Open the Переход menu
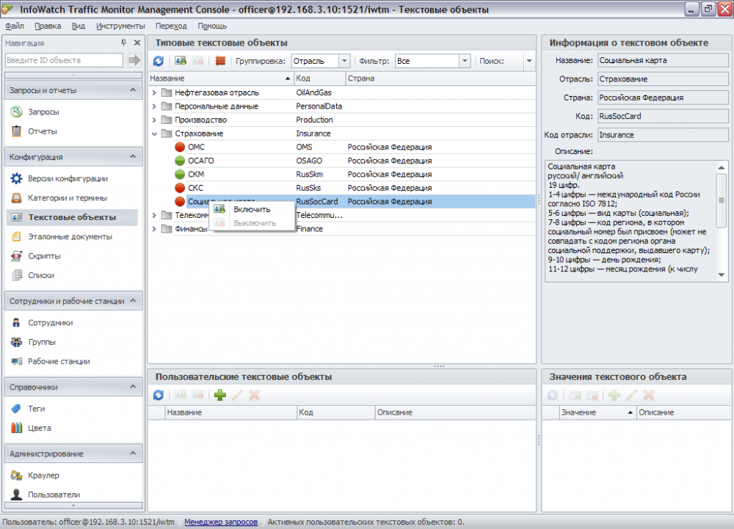 (x=171, y=26)
